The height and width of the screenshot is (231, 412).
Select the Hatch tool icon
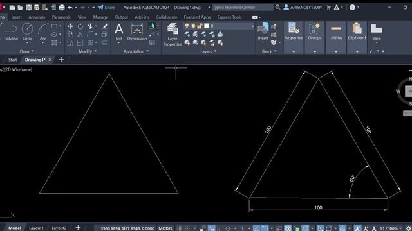click(54, 43)
